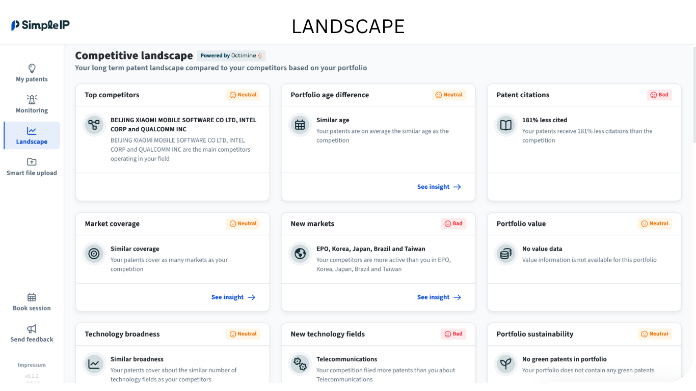Click the Powered by Octimine badge
The height and width of the screenshot is (391, 696).
coord(231,56)
